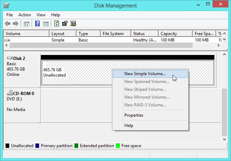Select Help in the context menu

150,126
